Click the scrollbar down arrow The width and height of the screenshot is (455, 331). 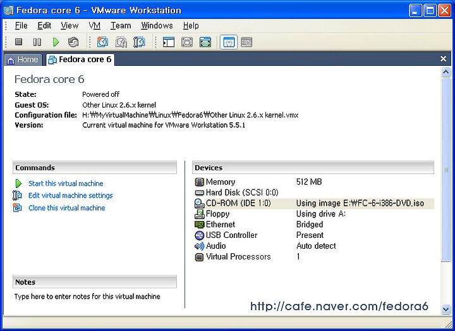446,309
